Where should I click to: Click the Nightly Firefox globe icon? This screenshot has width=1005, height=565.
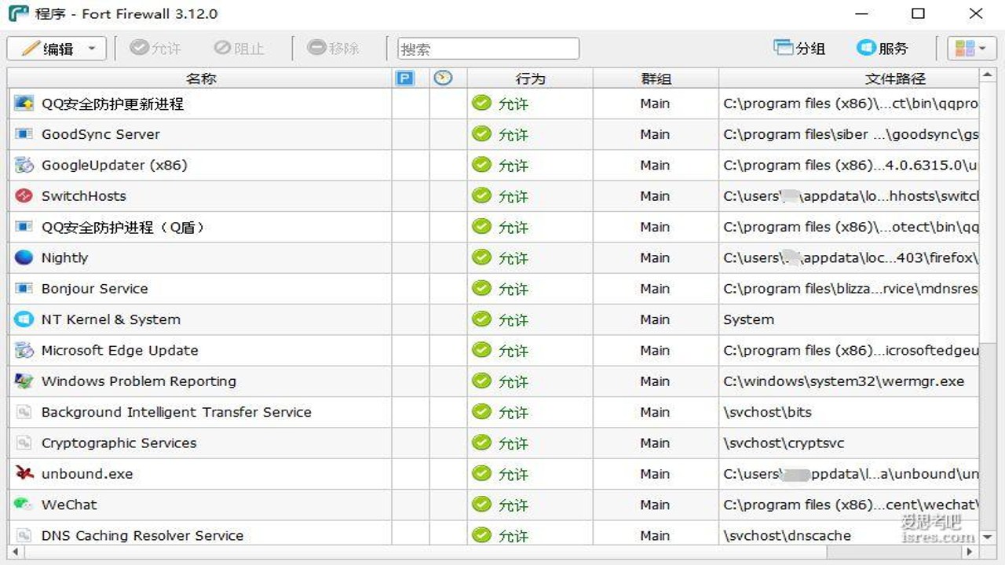click(24, 257)
